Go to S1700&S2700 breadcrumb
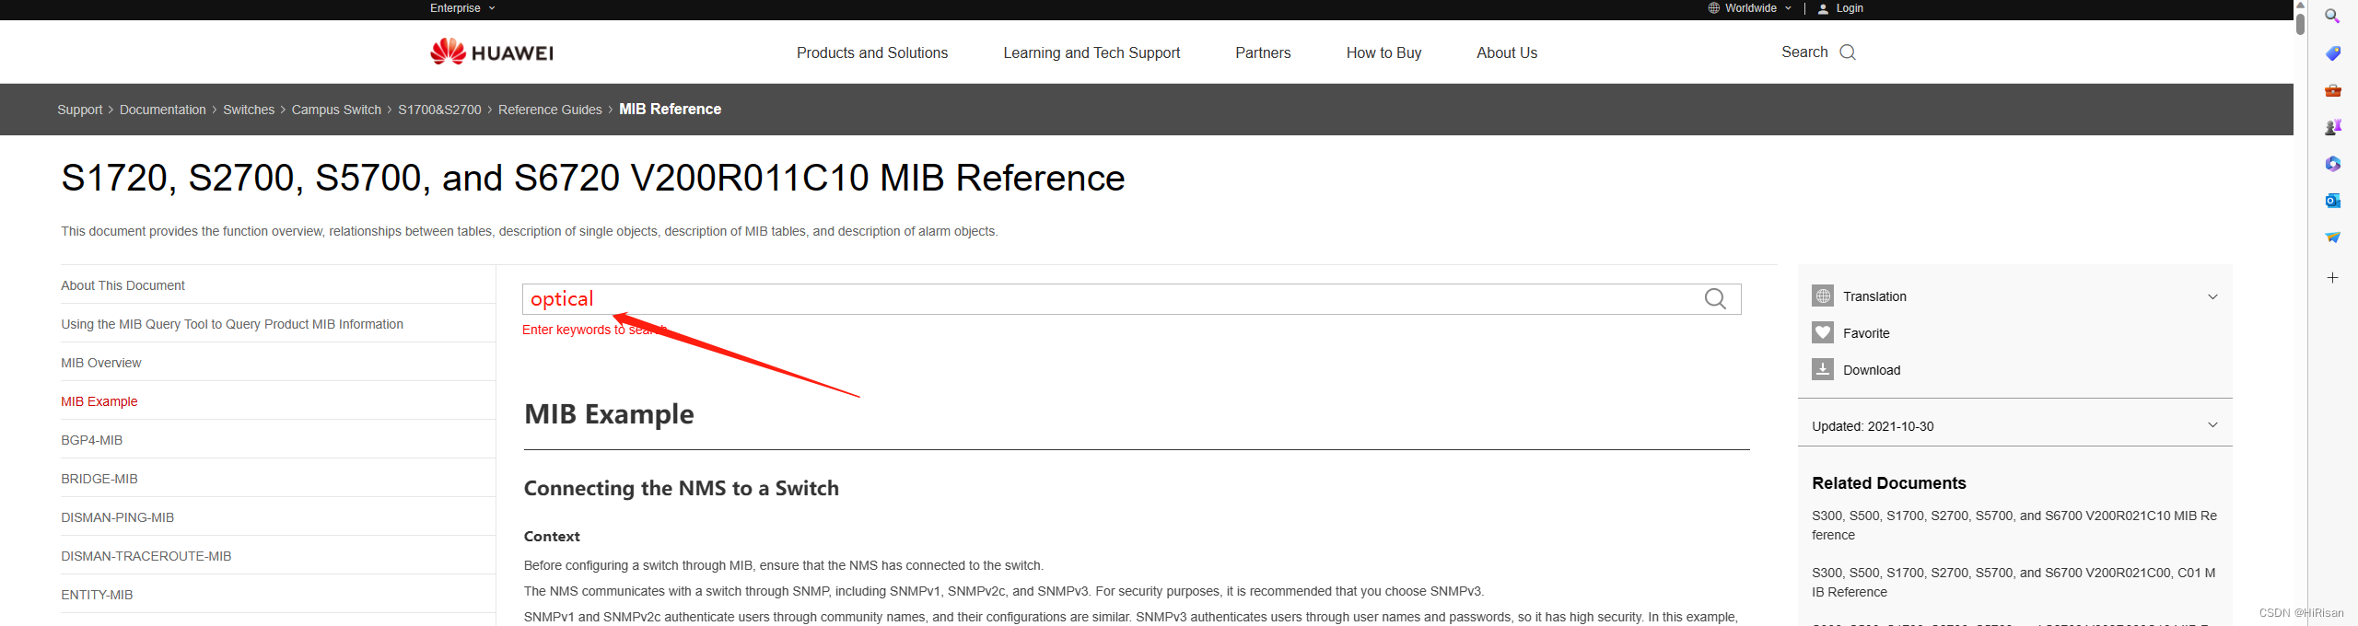Screen dimensions: 2358x626 click(439, 110)
